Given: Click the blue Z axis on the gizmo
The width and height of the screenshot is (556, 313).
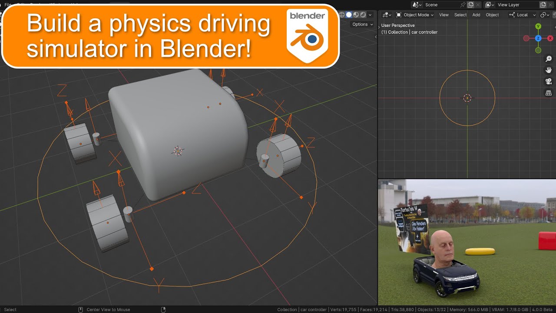Looking at the screenshot, I should coord(538,38).
